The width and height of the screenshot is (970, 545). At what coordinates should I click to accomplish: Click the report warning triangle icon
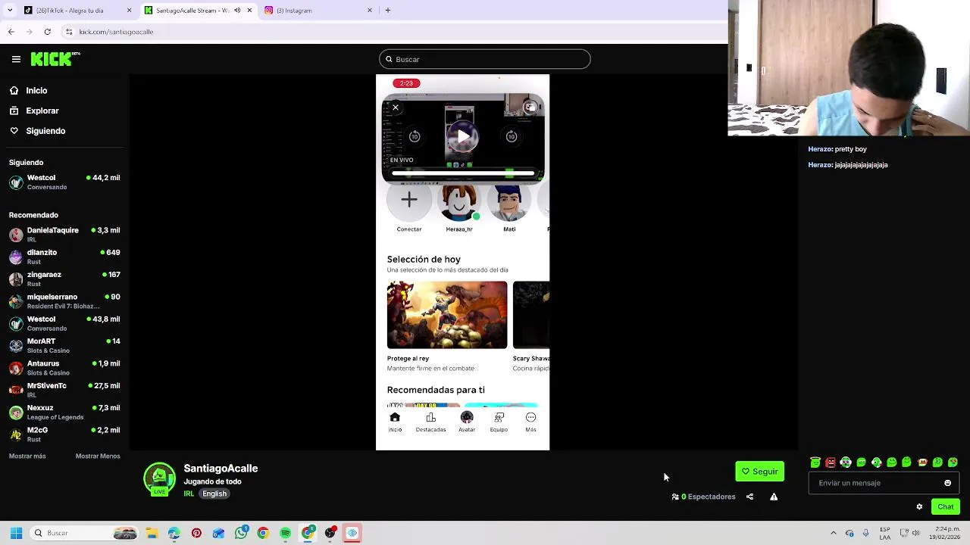click(x=774, y=497)
